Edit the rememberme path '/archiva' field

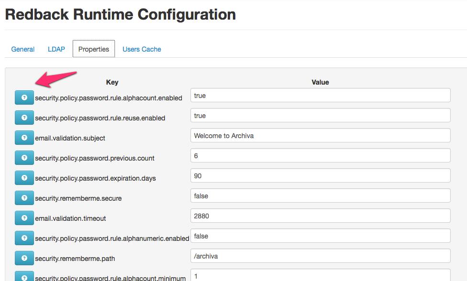click(320, 256)
